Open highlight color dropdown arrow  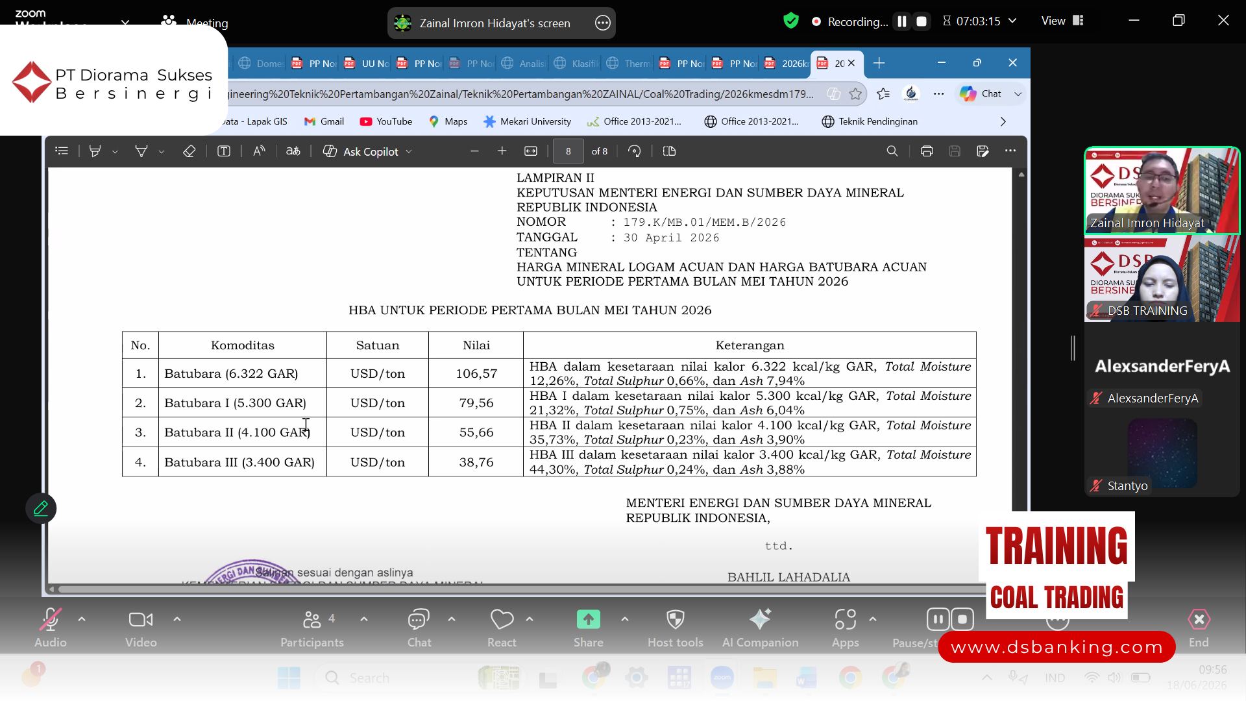click(x=115, y=152)
